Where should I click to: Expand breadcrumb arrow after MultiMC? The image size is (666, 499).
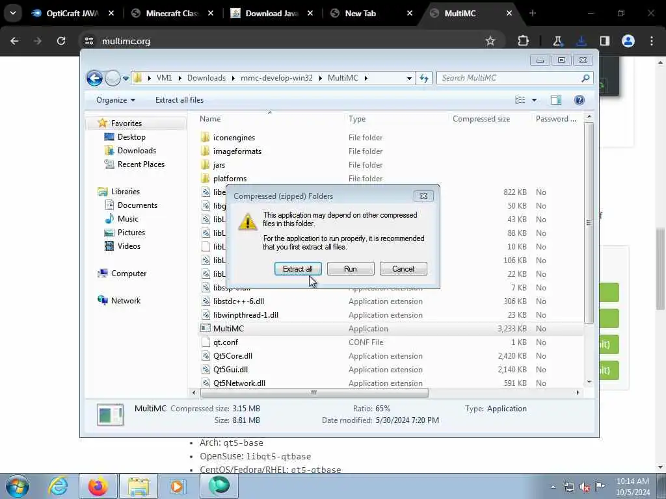coord(366,78)
